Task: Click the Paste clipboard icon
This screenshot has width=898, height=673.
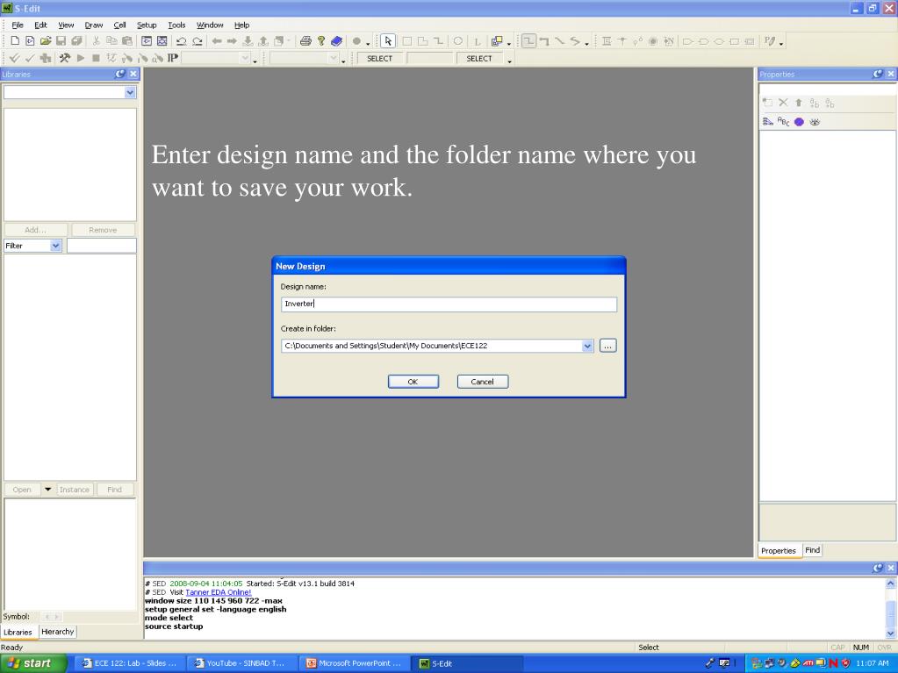Action: coord(127,41)
